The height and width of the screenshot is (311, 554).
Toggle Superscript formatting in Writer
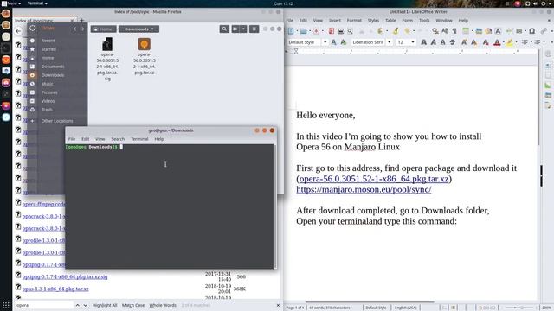pos(464,42)
